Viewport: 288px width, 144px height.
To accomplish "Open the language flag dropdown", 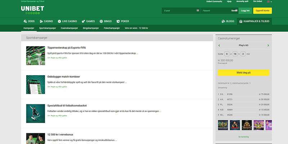I will coord(270,1).
